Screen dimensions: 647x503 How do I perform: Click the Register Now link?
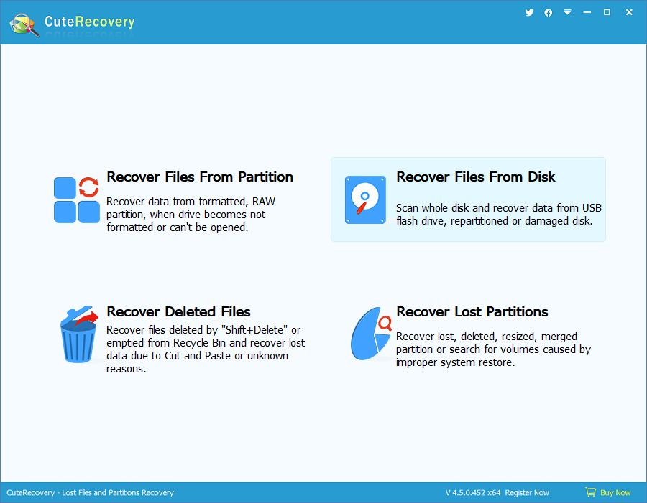click(x=527, y=493)
